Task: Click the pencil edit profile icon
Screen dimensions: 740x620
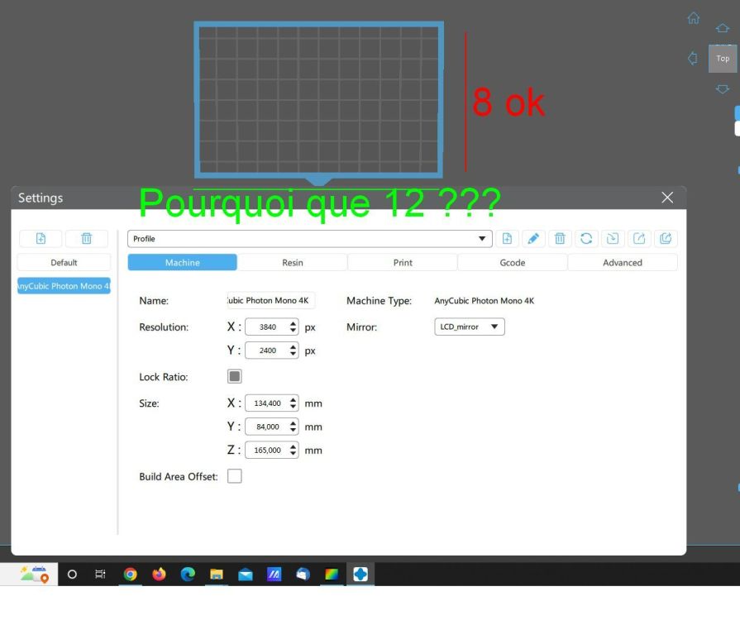Action: pos(533,239)
